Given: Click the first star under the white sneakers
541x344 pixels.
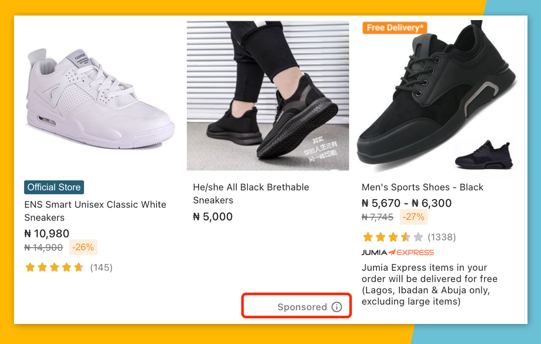Looking at the screenshot, I should (x=30, y=267).
